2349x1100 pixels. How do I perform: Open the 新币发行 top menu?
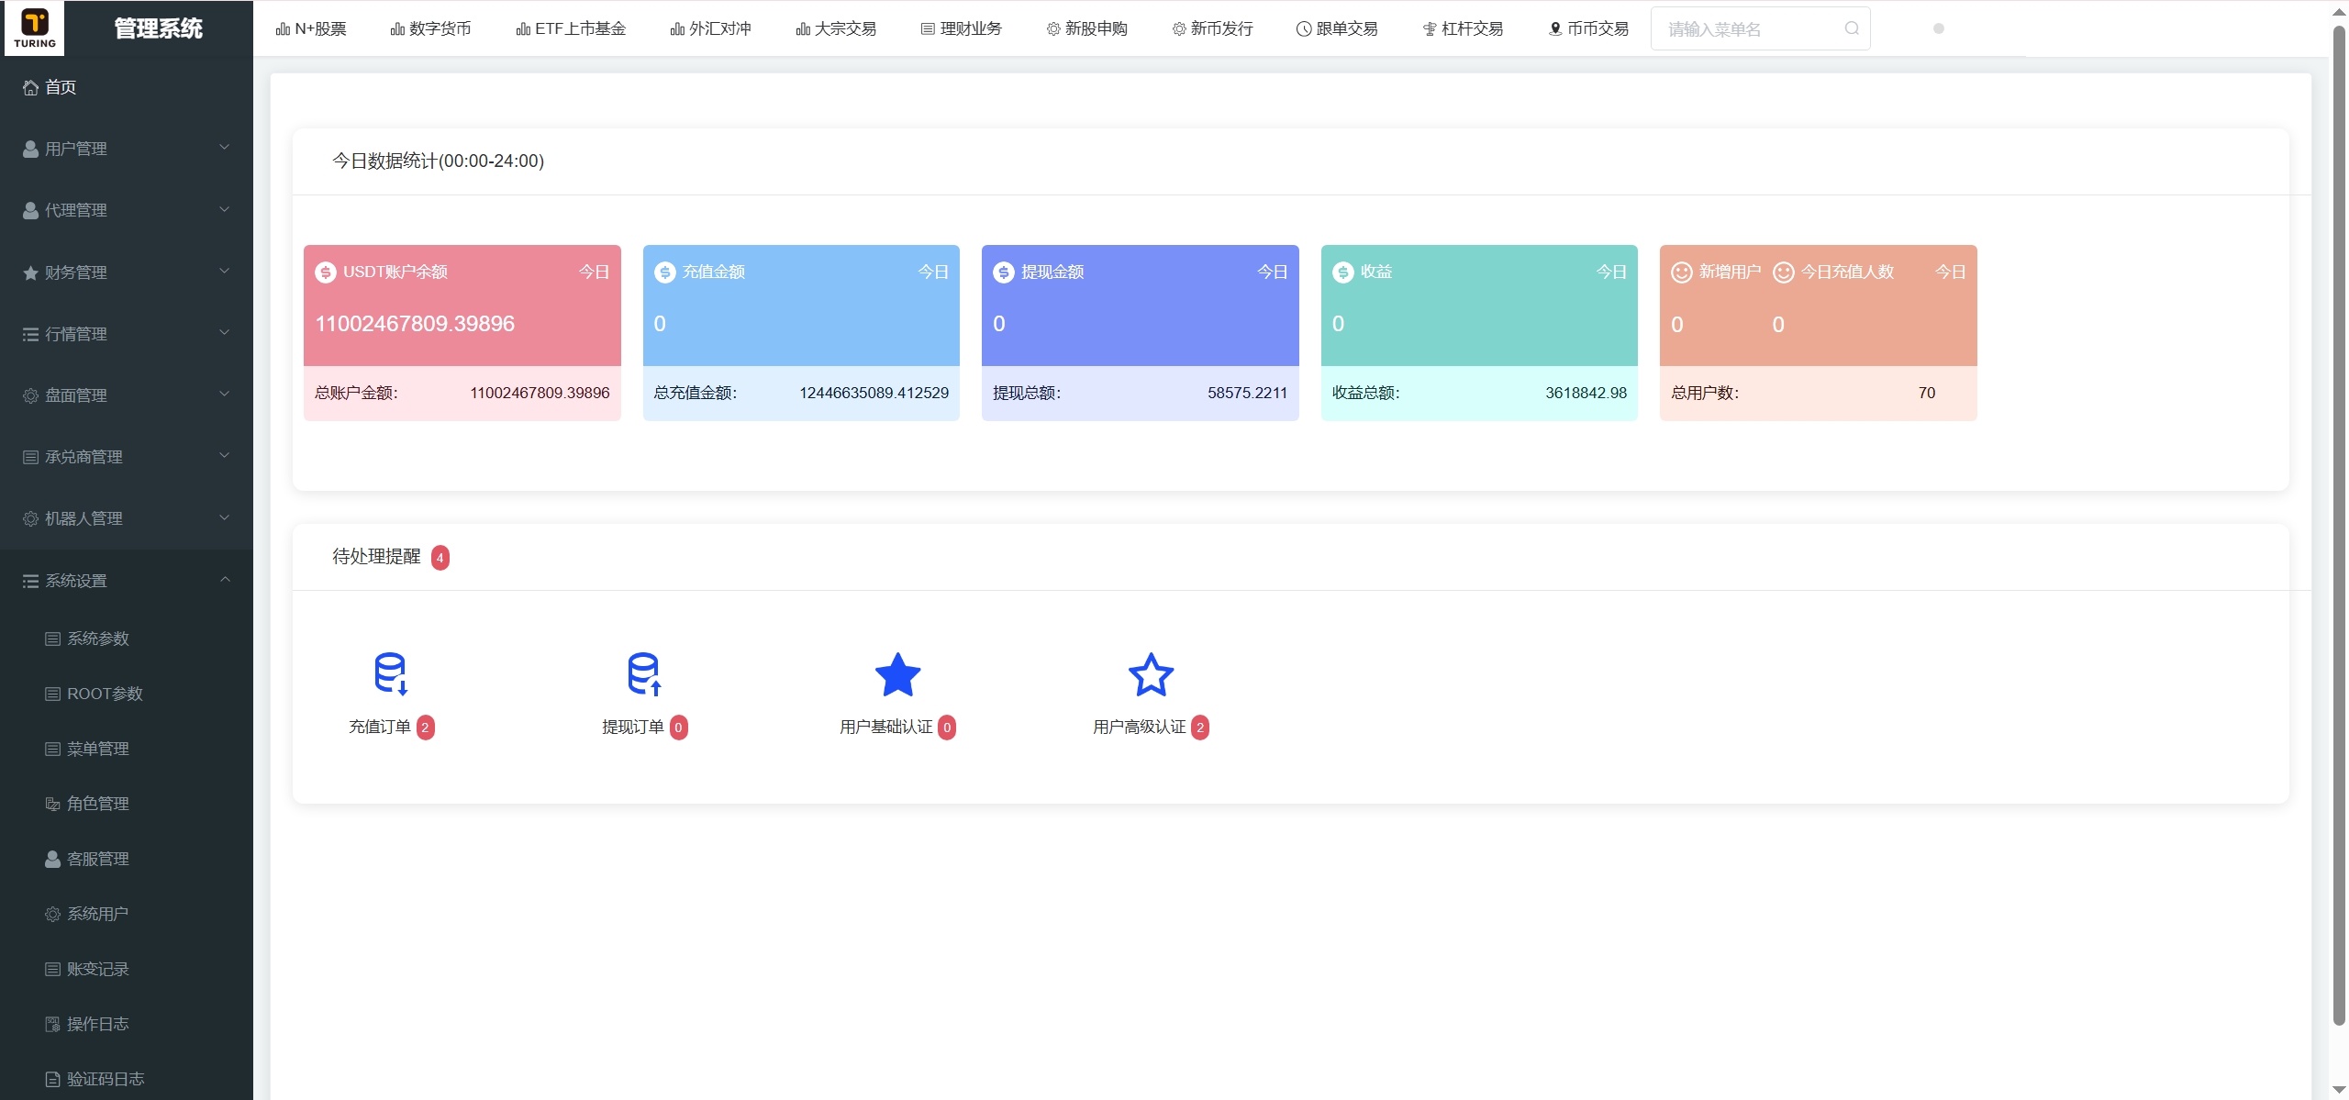pyautogui.click(x=1213, y=29)
